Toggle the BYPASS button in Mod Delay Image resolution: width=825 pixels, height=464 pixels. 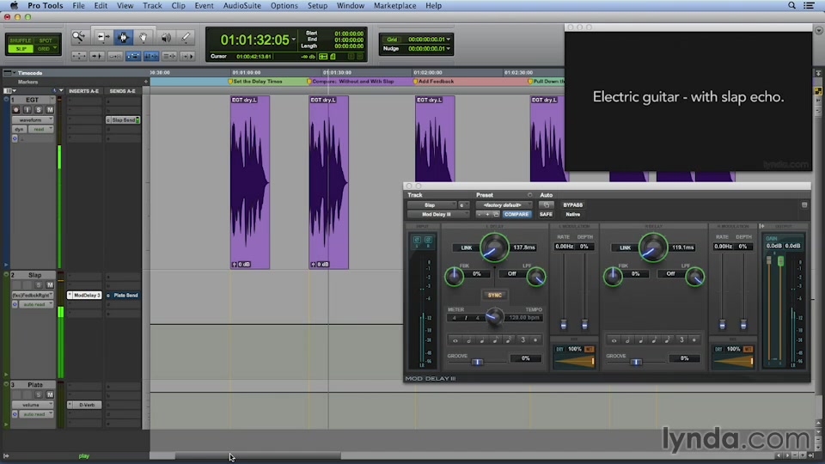click(572, 205)
